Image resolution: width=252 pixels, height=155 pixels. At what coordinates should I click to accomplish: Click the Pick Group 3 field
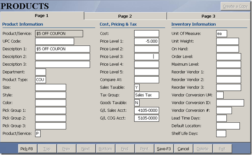tap(50, 126)
